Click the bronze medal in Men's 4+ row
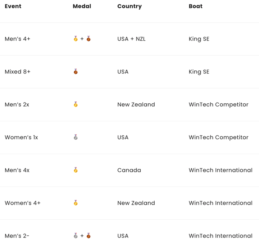 click(x=88, y=39)
